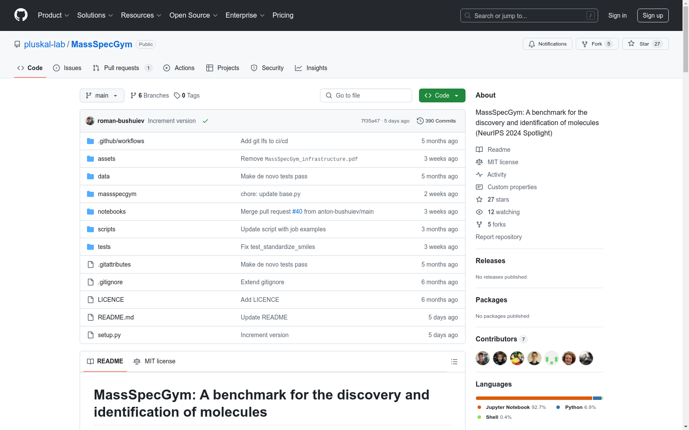Screen dimensions: 689x430
Task: Click the README.md file icon
Action: point(90,317)
